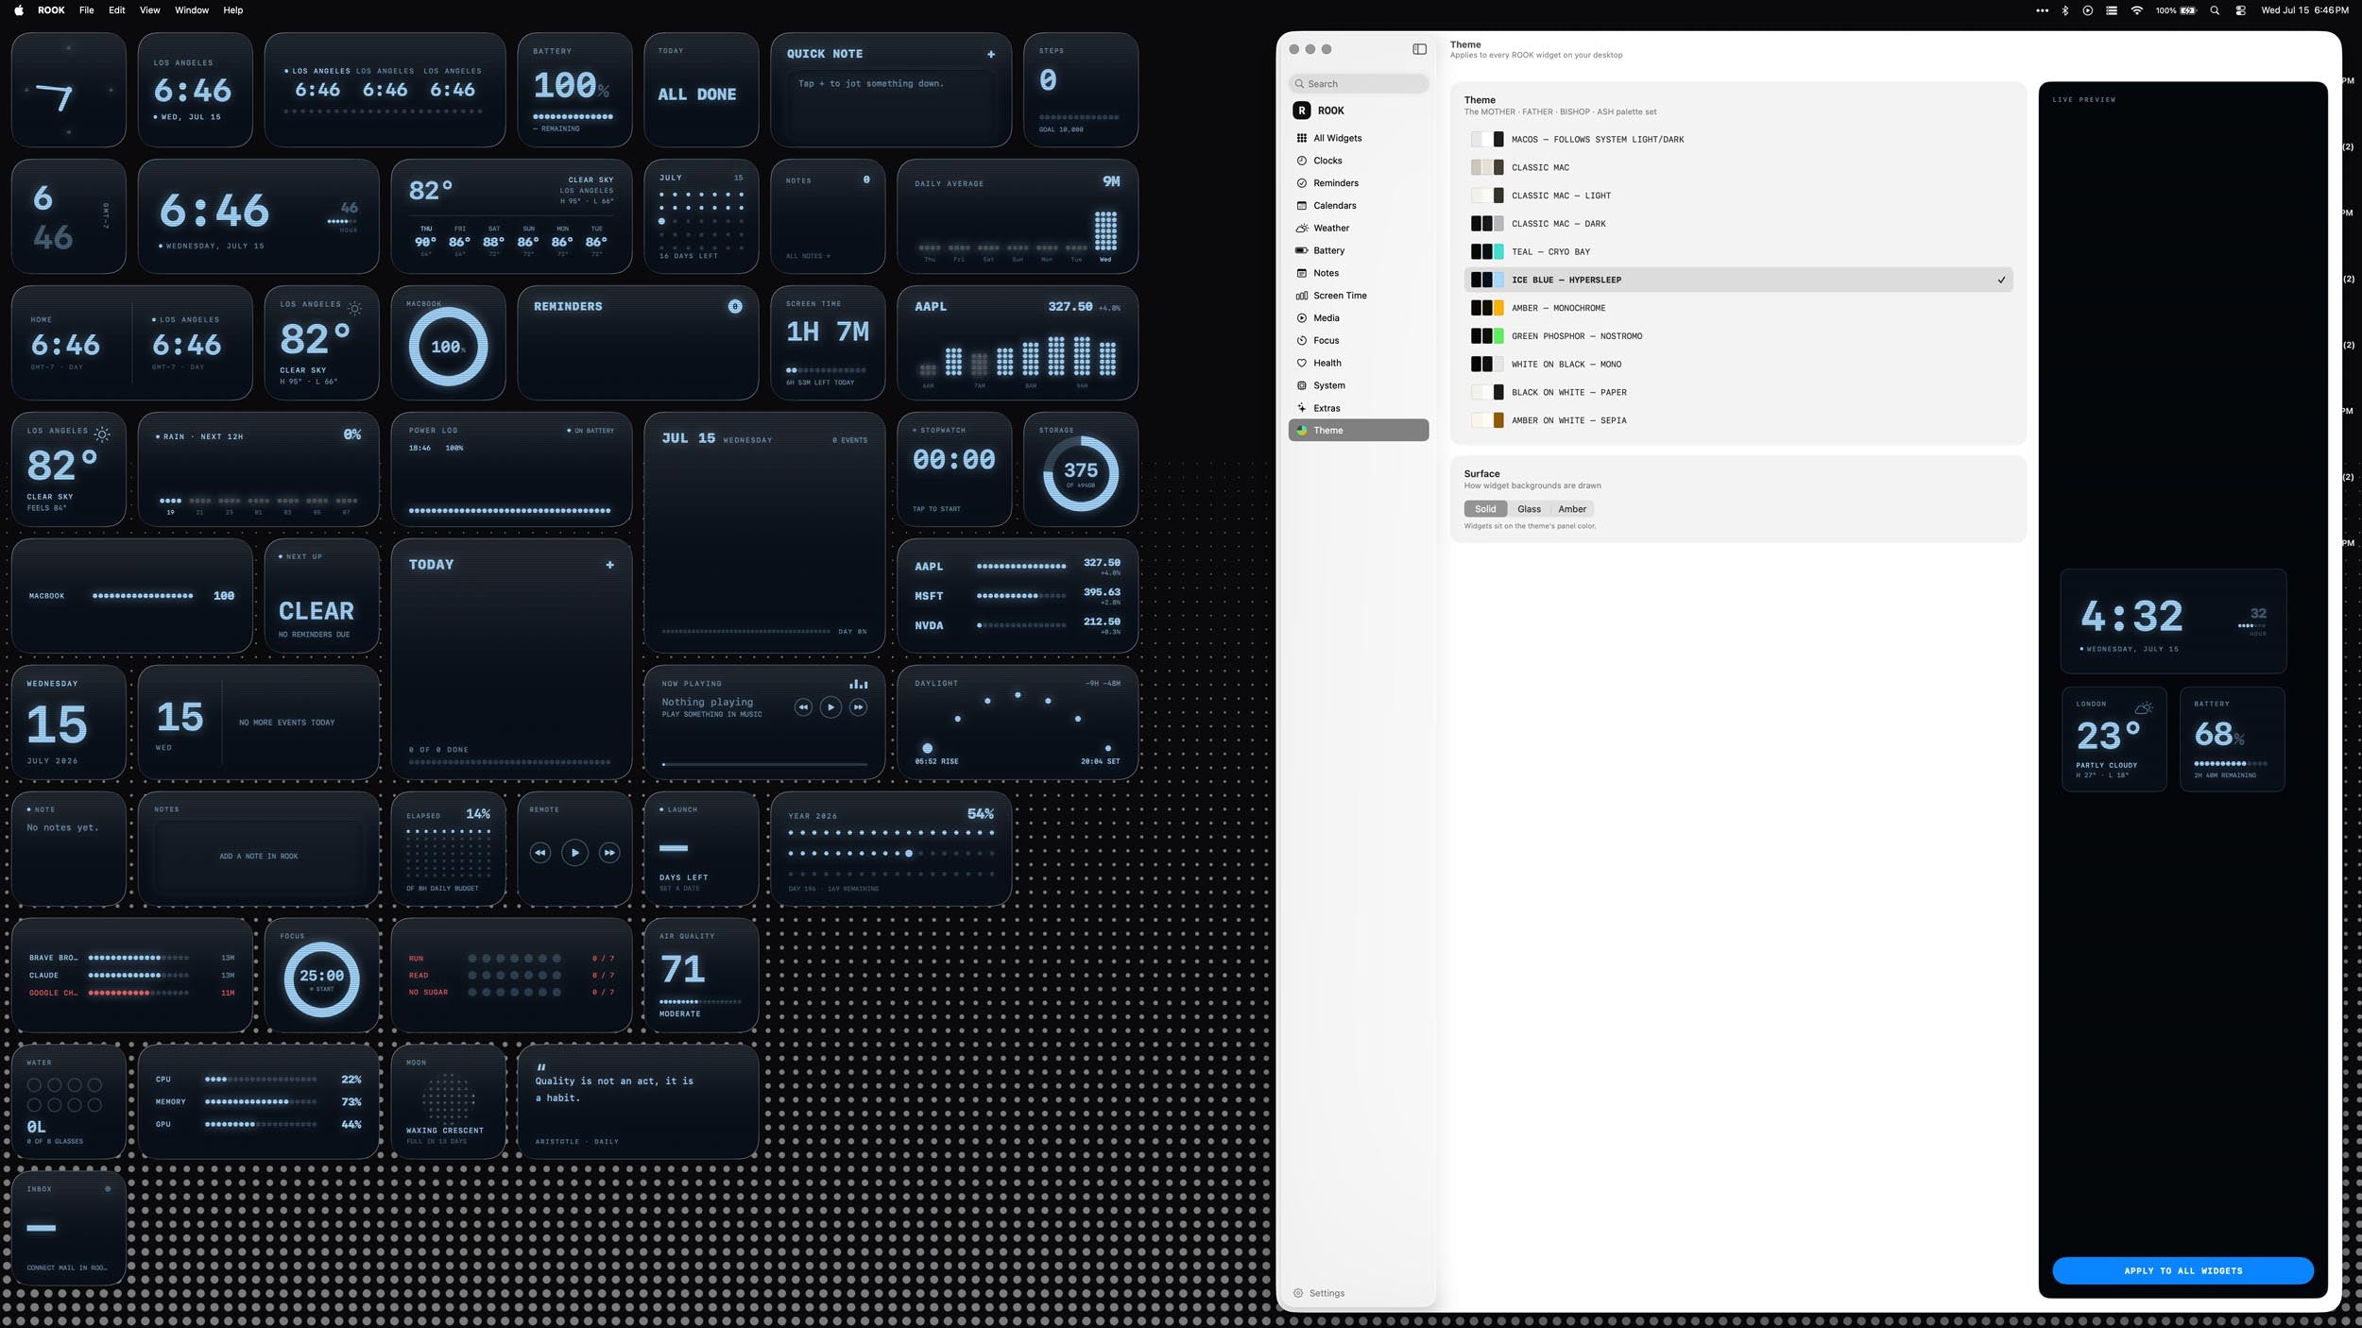This screenshot has width=2362, height=1328.
Task: Open the Media category
Action: coord(1358,318)
